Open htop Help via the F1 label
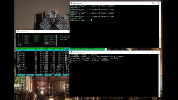178x100 pixels. coord(20,75)
